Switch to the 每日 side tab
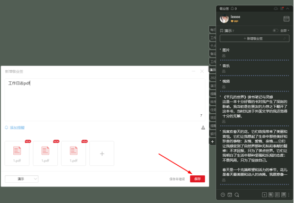The height and width of the screenshot is (203, 294). click(213, 30)
